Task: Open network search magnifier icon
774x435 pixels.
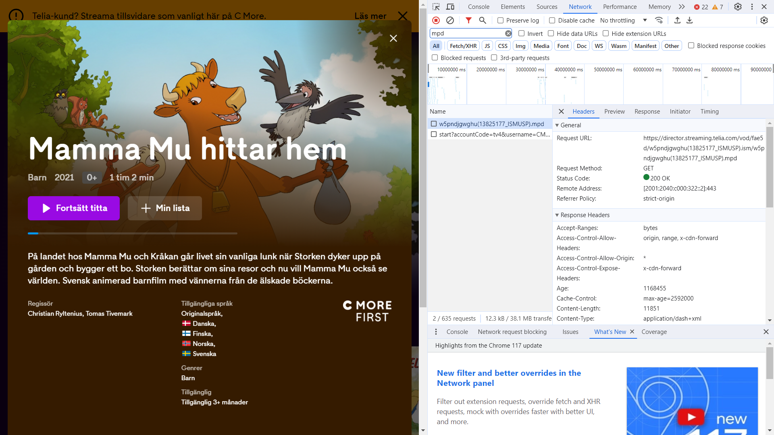Action: point(482,20)
